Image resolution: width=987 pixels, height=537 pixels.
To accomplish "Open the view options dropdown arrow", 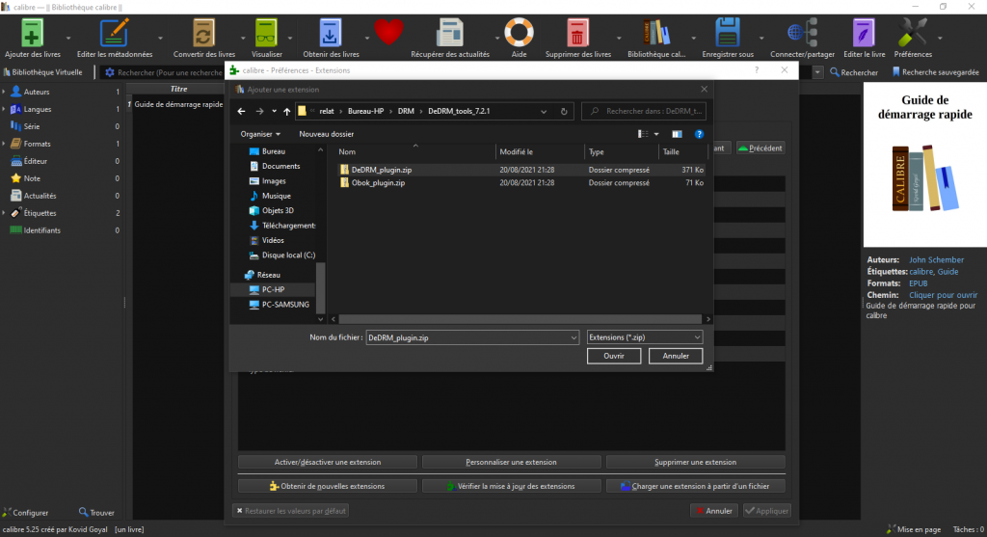I will [x=656, y=134].
